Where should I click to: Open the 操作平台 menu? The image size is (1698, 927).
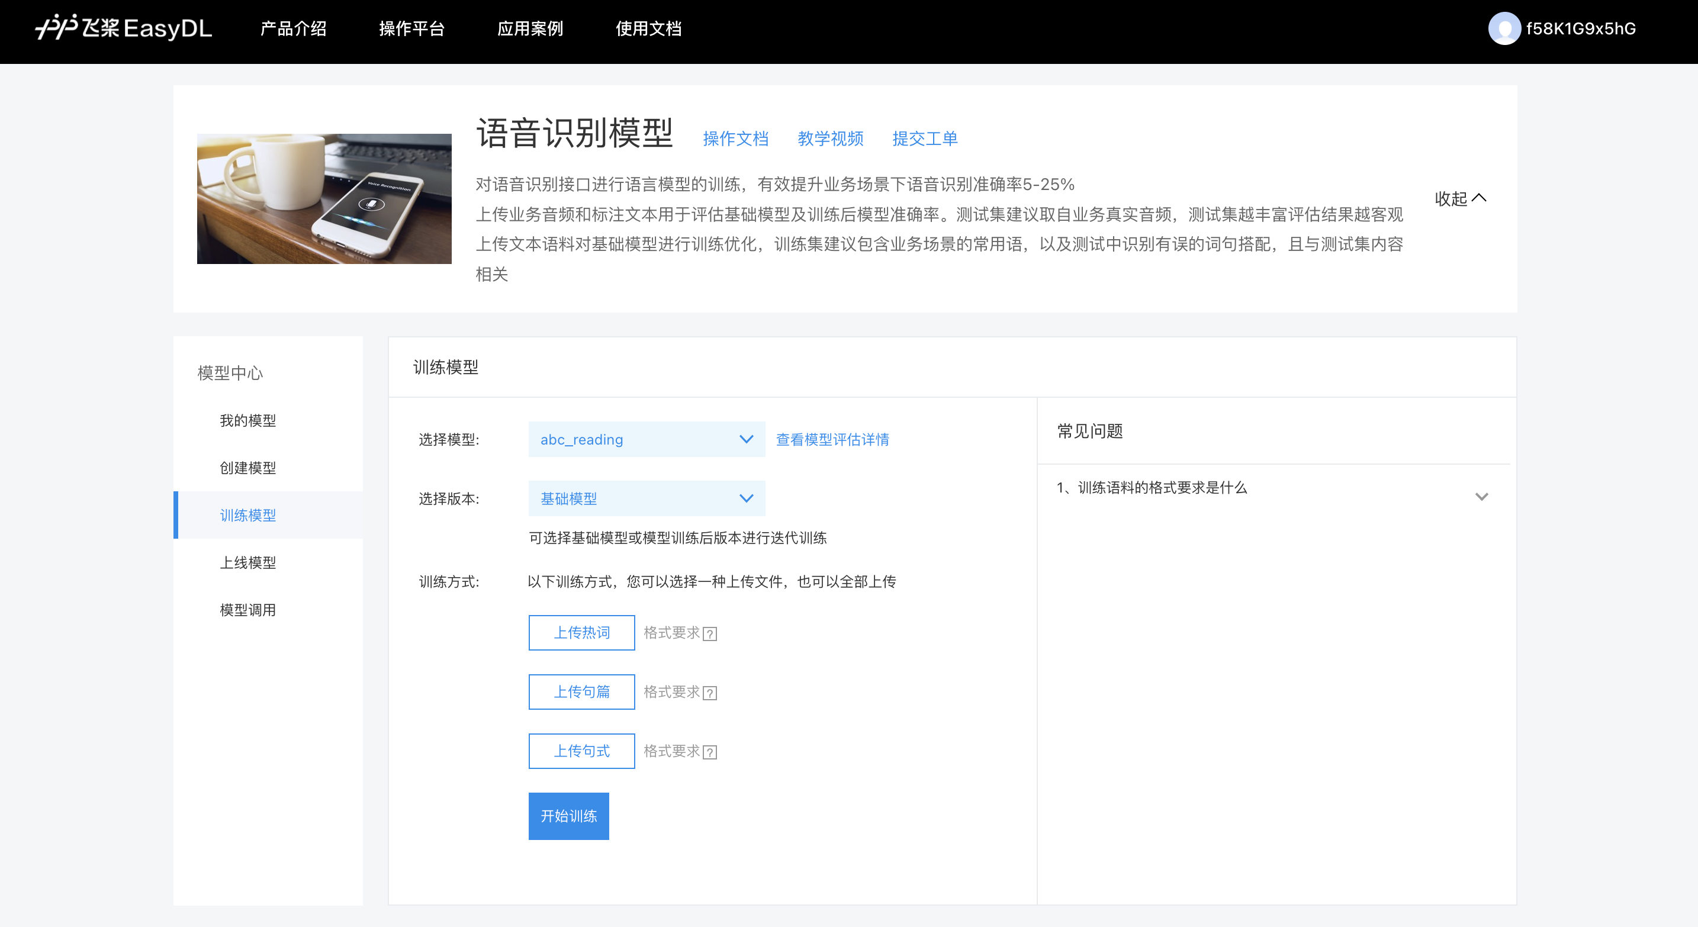412,28
